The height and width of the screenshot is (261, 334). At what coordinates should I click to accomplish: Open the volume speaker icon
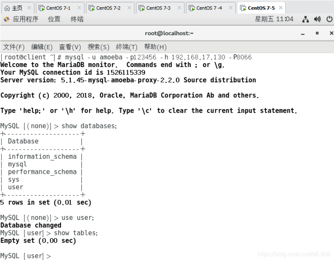coord(317,19)
